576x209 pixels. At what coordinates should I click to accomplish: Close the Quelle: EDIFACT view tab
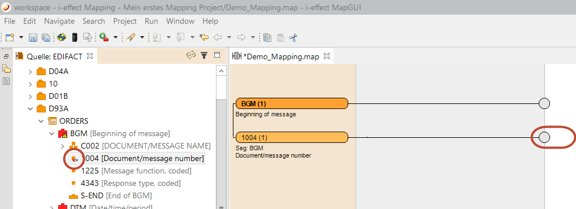tap(90, 56)
